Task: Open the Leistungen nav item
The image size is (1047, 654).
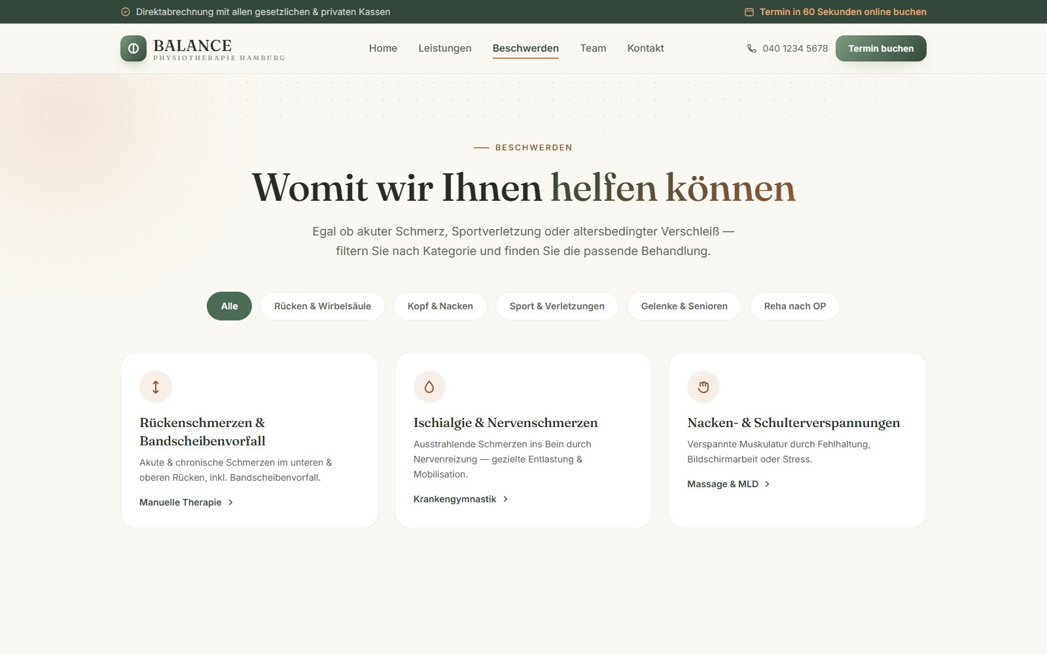Action: tap(445, 48)
